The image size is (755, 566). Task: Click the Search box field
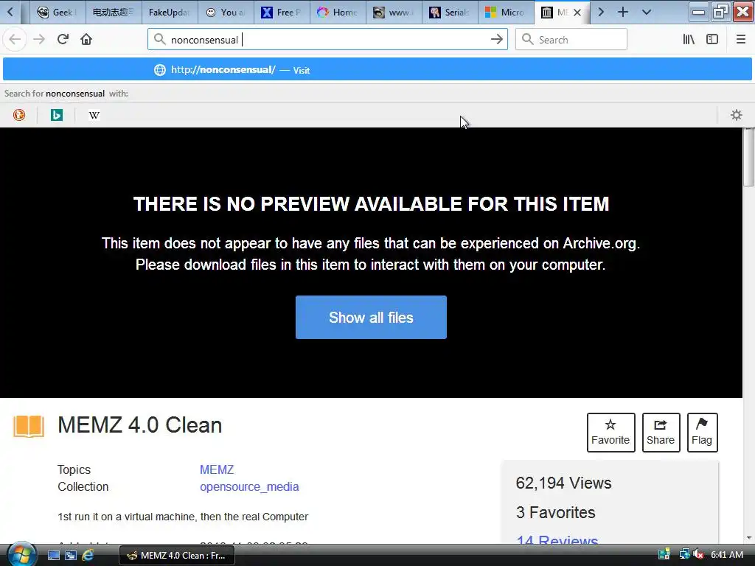(x=571, y=40)
